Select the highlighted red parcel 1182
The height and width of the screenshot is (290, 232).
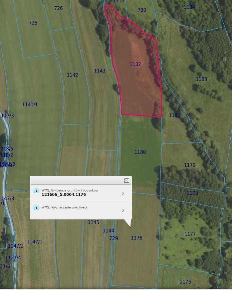[x=135, y=64]
